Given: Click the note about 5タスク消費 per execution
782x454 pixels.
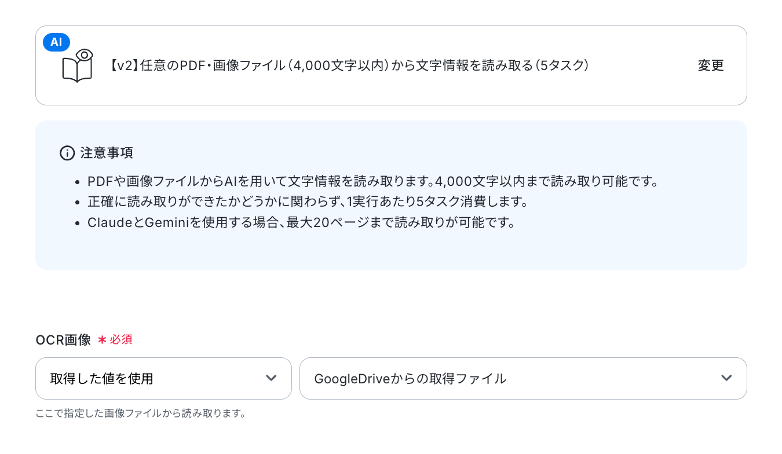Looking at the screenshot, I should 308,202.
